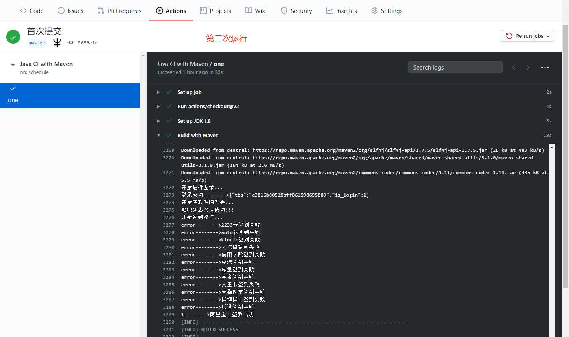The height and width of the screenshot is (337, 569).
Task: Expand the Set up job step
Action: click(x=158, y=92)
